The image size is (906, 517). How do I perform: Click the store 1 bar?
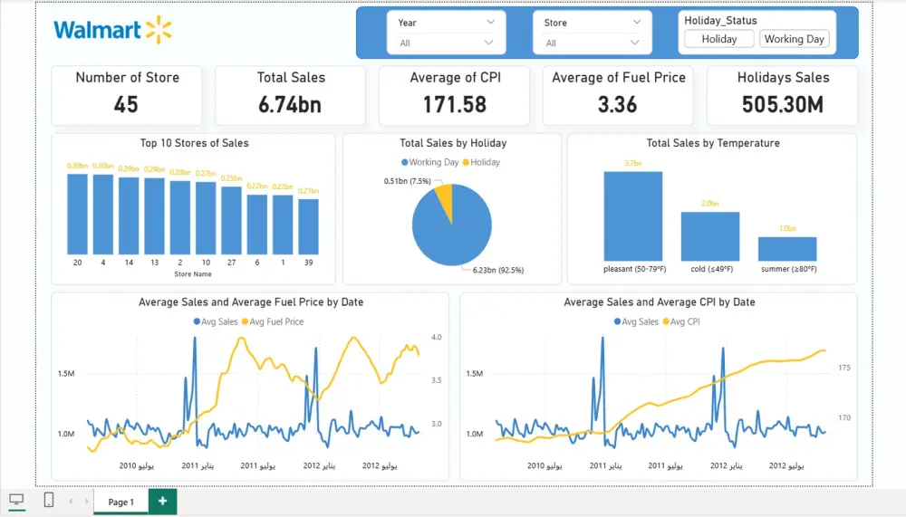tap(283, 225)
